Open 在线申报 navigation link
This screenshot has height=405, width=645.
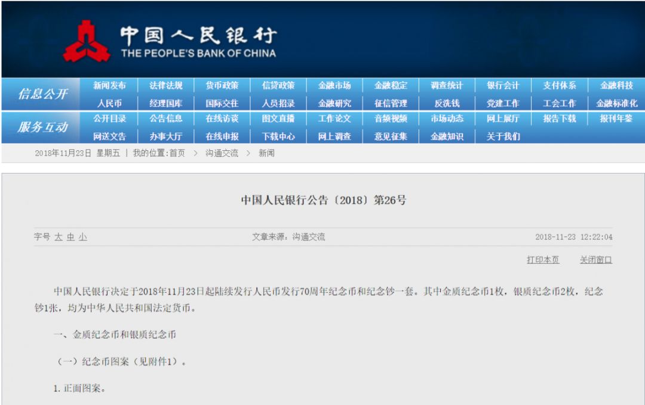(x=222, y=137)
